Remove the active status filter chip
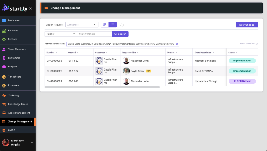The width and height of the screenshot is (267, 151). coord(177,44)
